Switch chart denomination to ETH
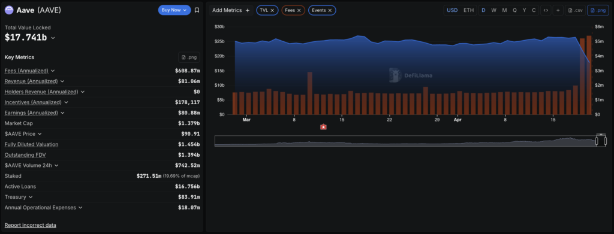Screen dimensions: 614x234 tap(468, 11)
